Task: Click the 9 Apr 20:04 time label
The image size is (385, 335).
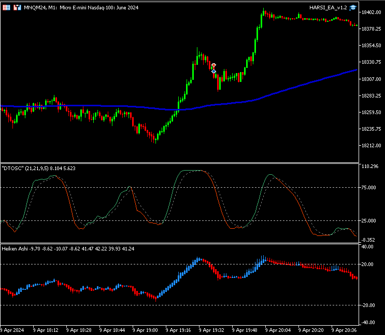Action: pyautogui.click(x=278, y=330)
